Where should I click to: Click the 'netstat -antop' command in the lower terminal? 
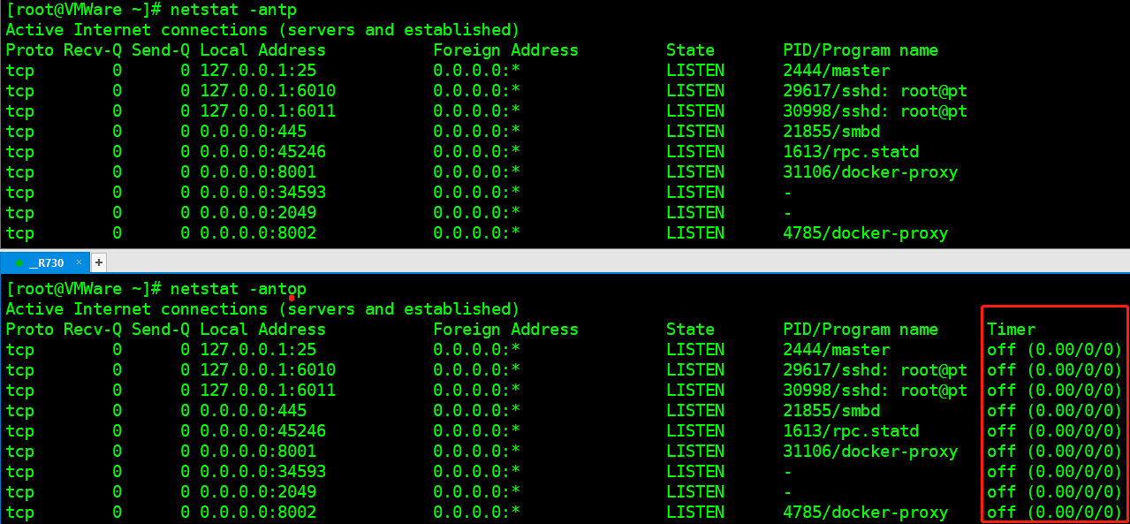tap(239, 289)
